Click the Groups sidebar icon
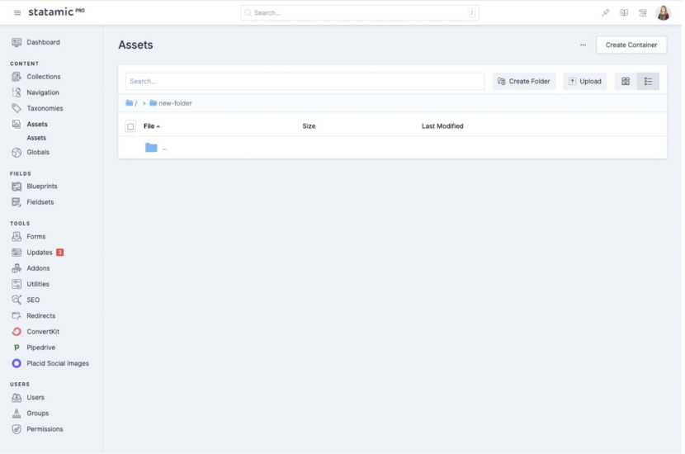This screenshot has height=454, width=685. point(17,413)
